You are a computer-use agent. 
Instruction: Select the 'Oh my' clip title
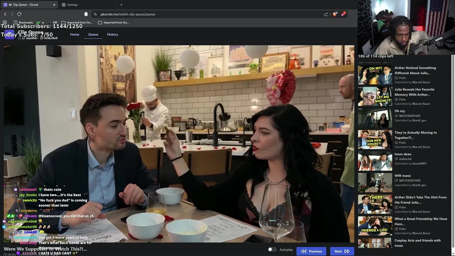tap(400, 111)
